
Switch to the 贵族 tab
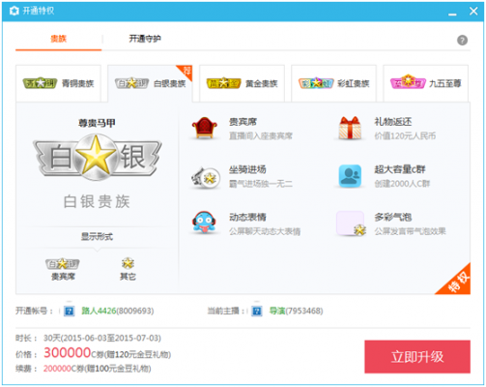[x=58, y=39]
